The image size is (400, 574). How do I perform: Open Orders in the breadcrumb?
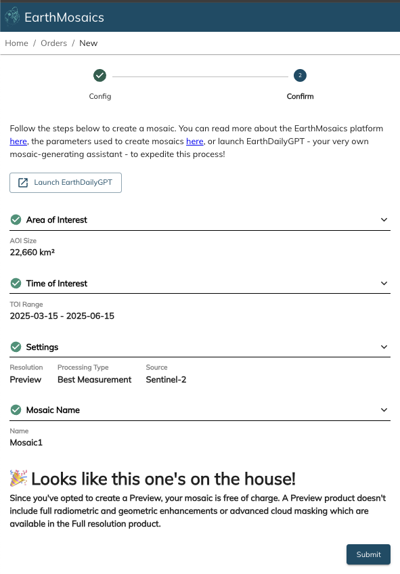tap(53, 43)
